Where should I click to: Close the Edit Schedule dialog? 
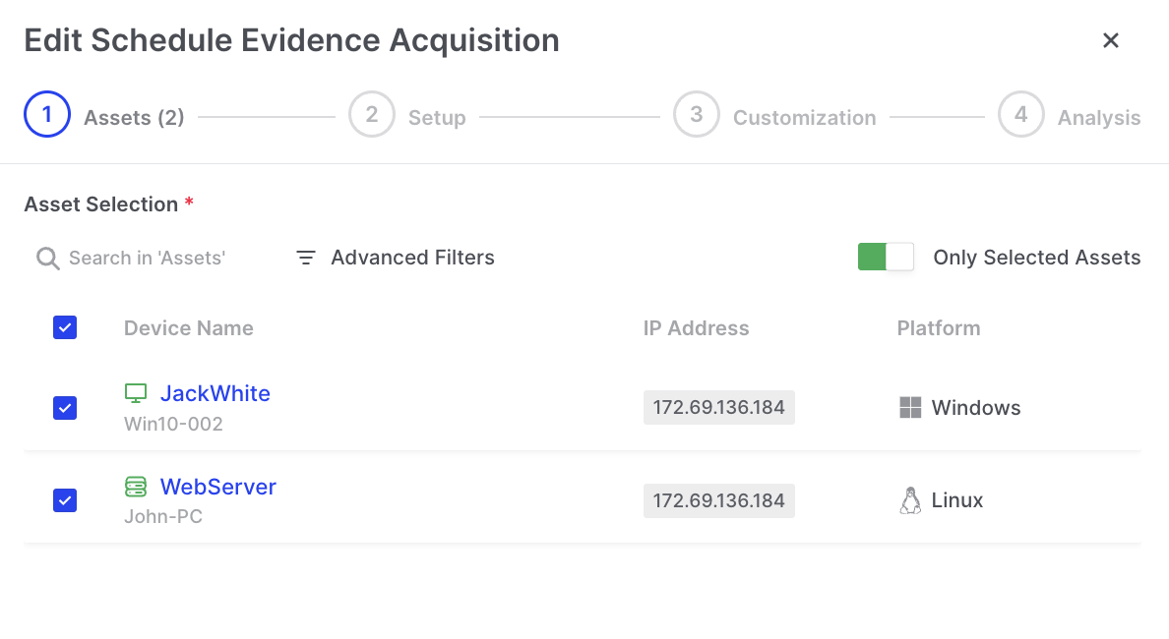(x=1111, y=40)
